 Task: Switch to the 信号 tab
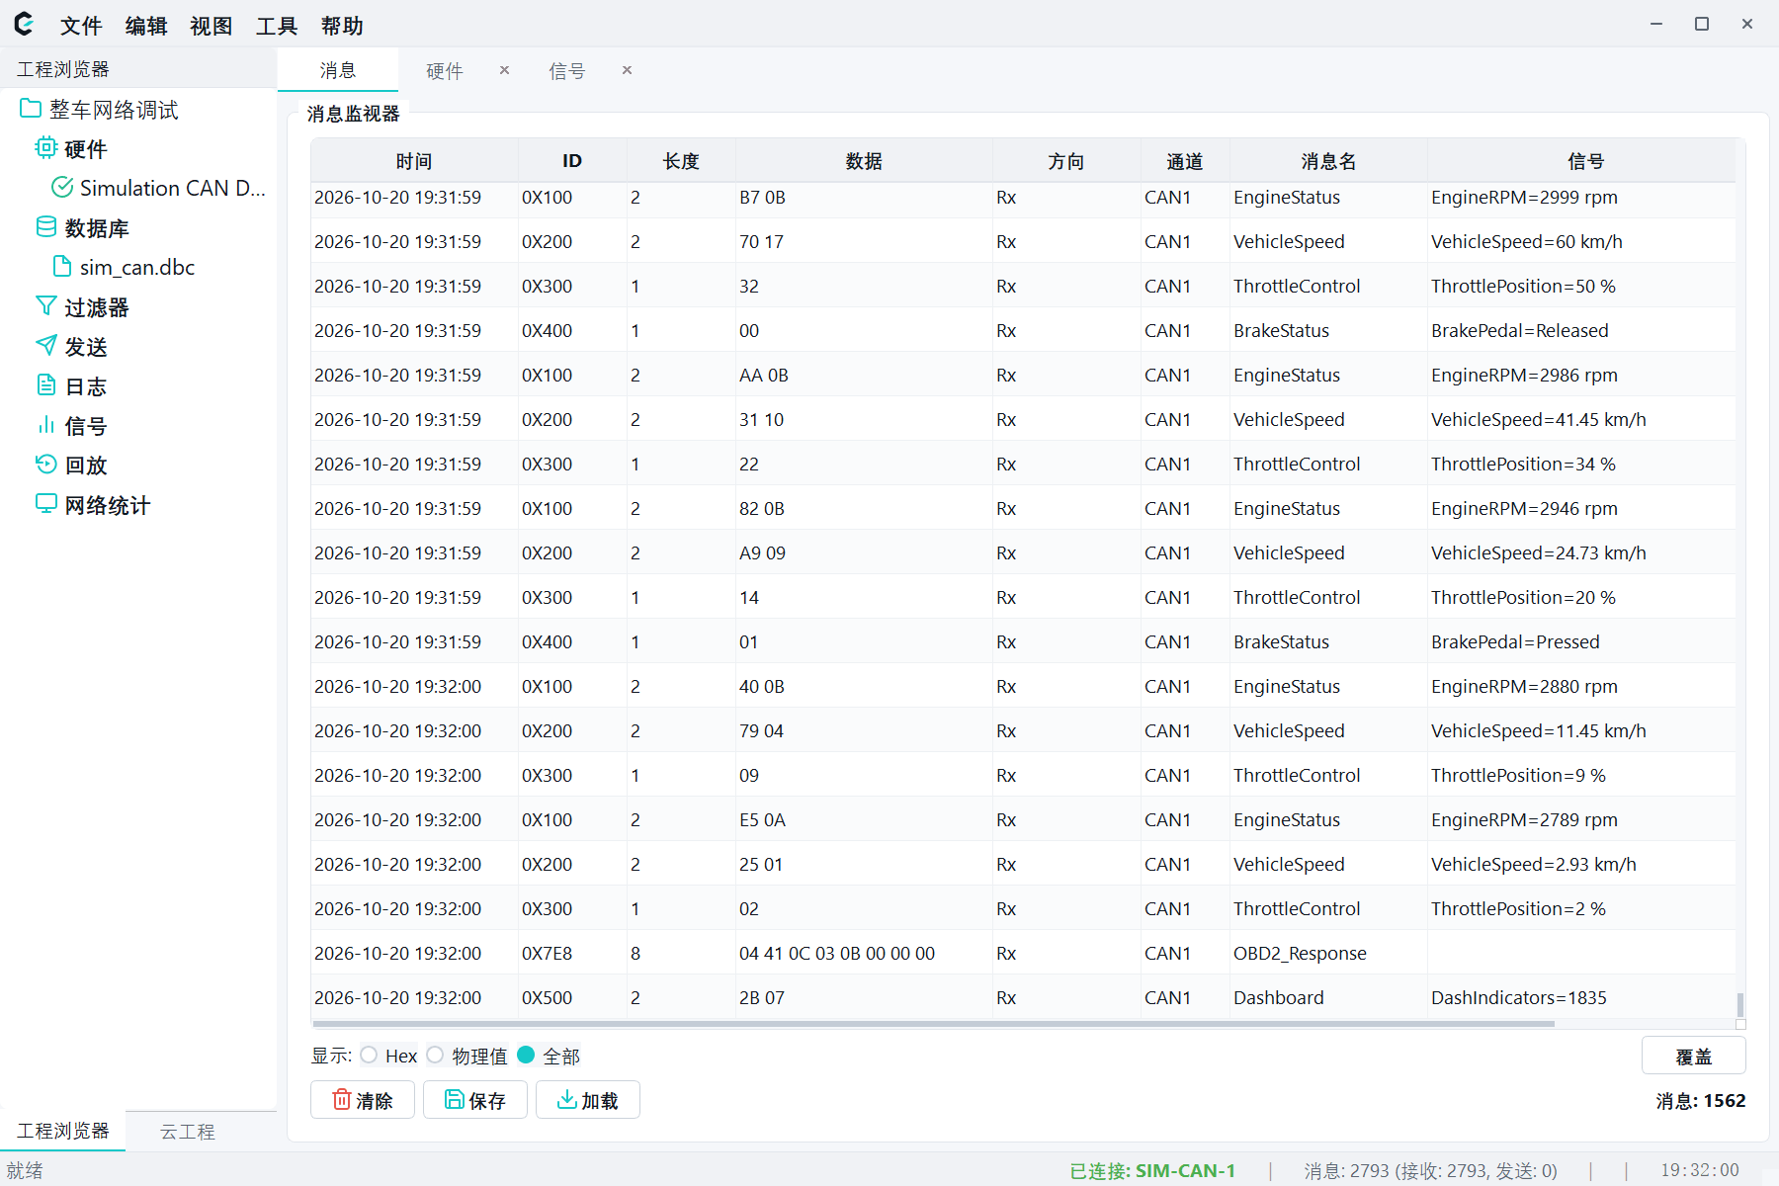[566, 70]
